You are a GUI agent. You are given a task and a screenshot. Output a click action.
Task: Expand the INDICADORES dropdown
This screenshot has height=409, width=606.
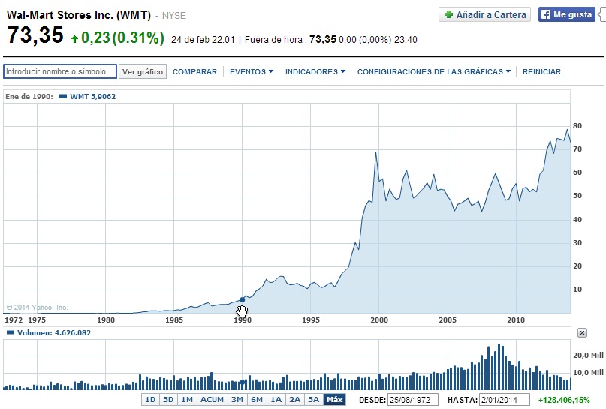(315, 72)
